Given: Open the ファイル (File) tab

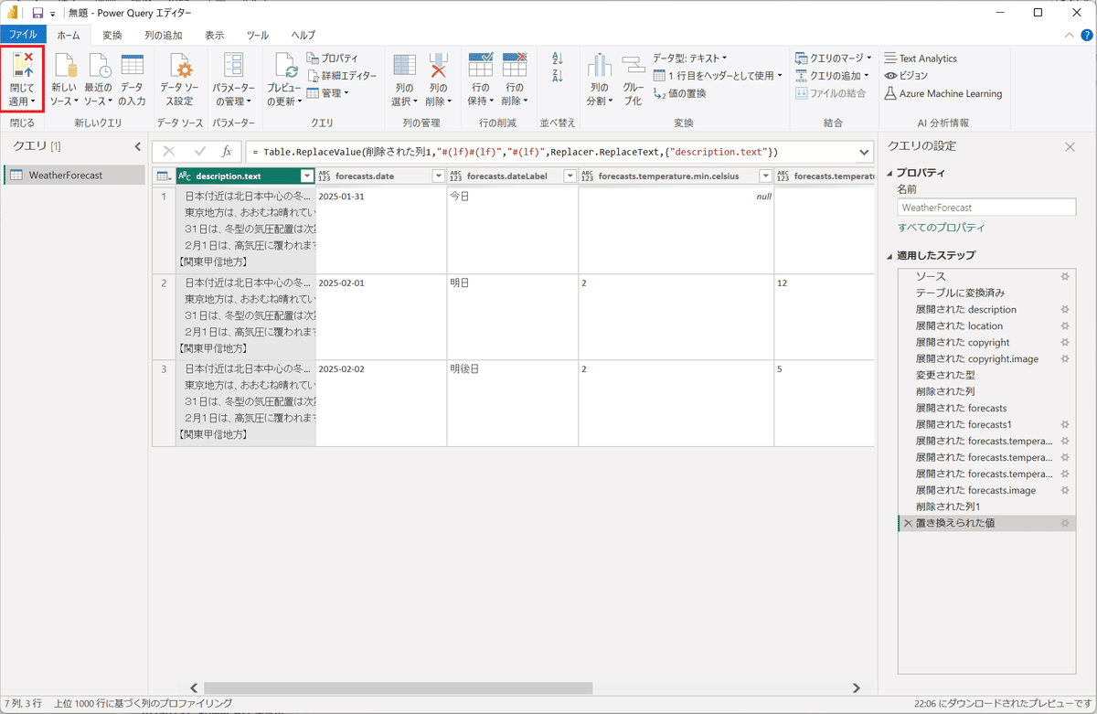Looking at the screenshot, I should [23, 35].
